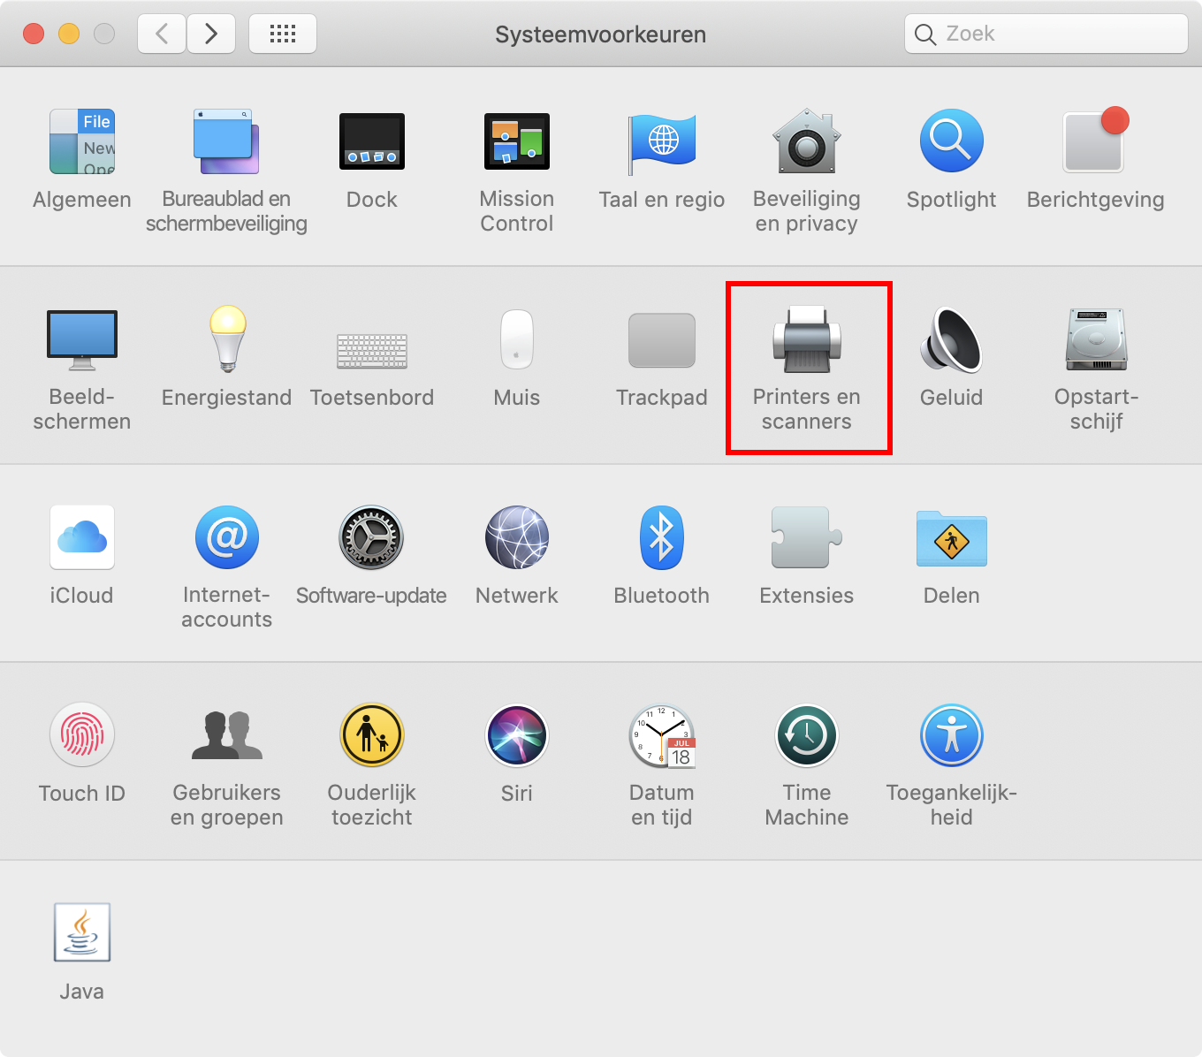This screenshot has height=1057, width=1202.
Task: Open Software-update gear icon
Action: coord(371,538)
